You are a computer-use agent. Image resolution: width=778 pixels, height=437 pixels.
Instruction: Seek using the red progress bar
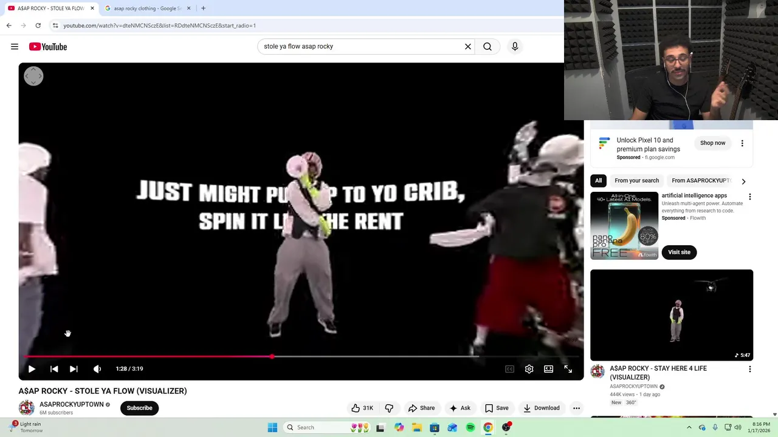(x=301, y=357)
